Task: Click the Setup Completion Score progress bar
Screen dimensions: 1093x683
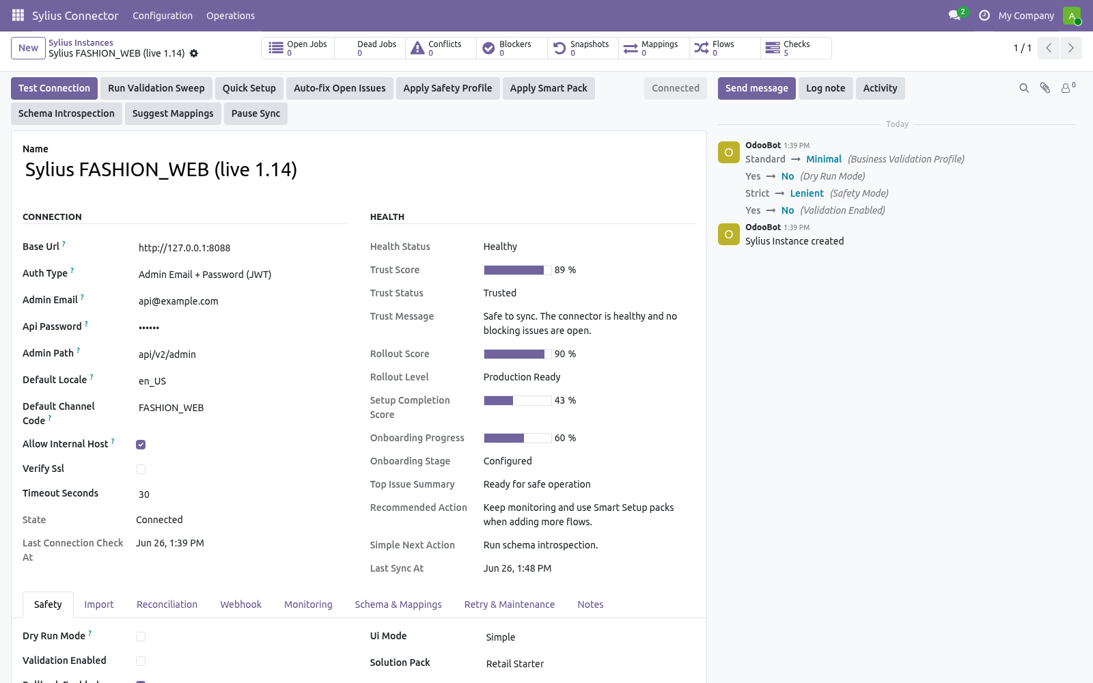Action: pos(518,400)
